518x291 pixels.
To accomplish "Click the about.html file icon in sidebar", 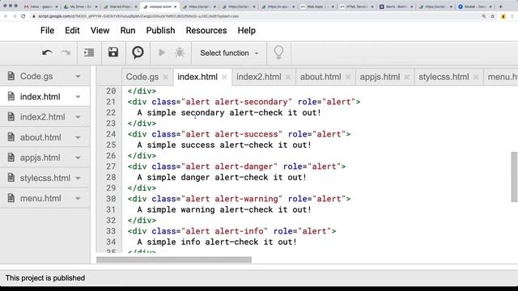I will (11, 137).
